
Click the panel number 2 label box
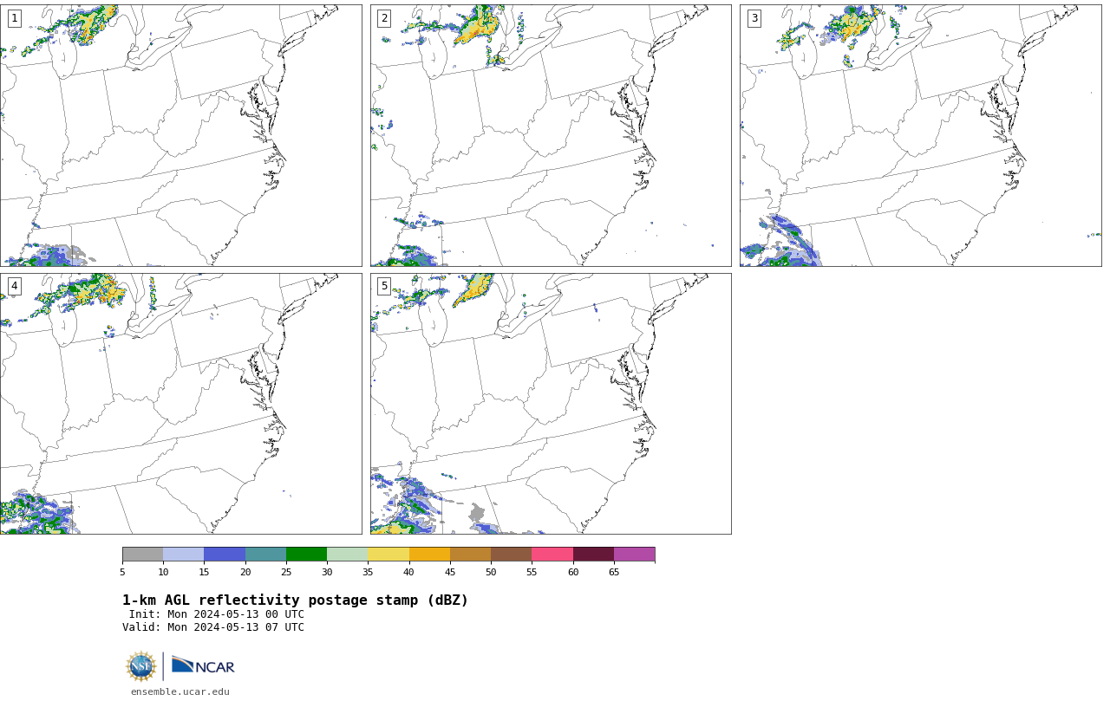click(384, 18)
